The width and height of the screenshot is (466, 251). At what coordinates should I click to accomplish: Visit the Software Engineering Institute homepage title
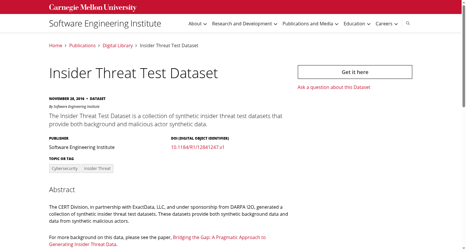(x=105, y=23)
